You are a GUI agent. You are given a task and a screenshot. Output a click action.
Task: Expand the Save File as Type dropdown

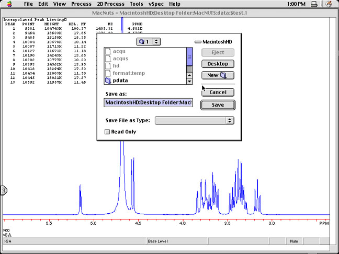click(x=194, y=120)
